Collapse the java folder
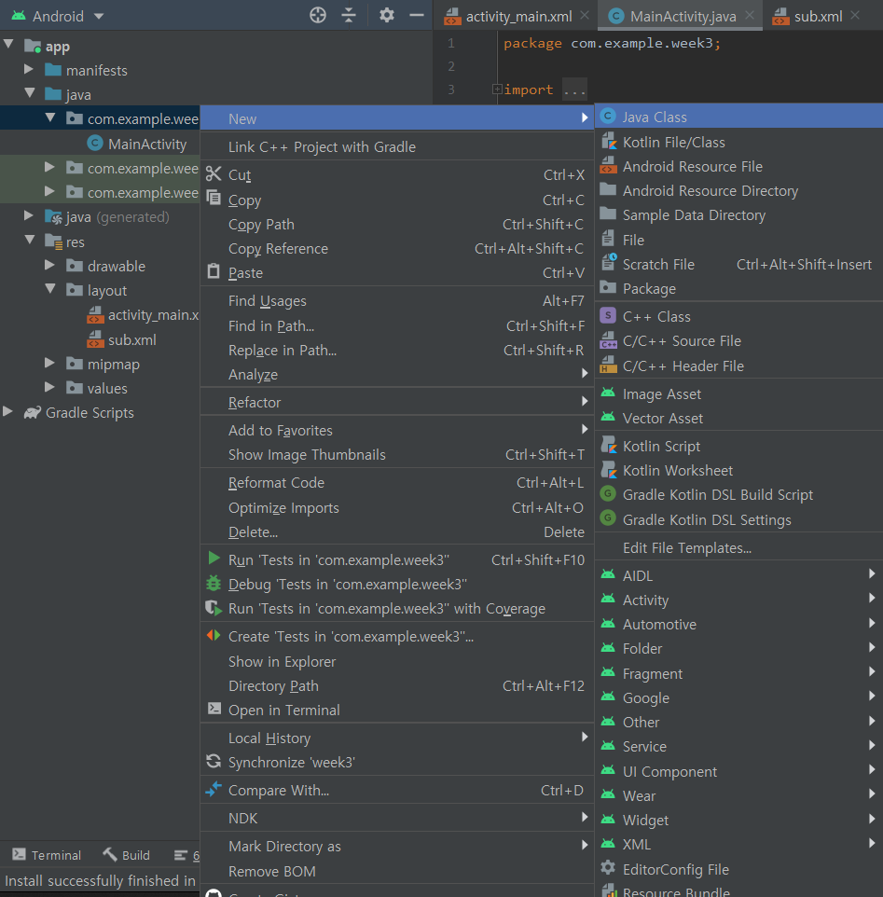The height and width of the screenshot is (897, 883). (30, 92)
